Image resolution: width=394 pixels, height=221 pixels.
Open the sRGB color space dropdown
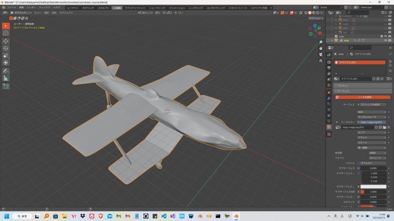(x=371, y=153)
